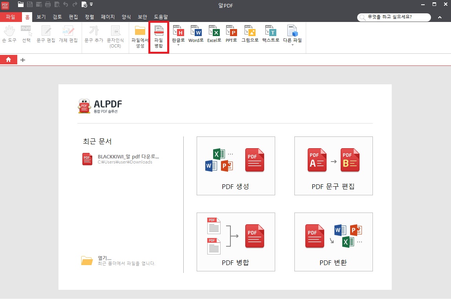This screenshot has width=451, height=300.
Task: Open the PDF 문구 편집 card
Action: pos(333,166)
